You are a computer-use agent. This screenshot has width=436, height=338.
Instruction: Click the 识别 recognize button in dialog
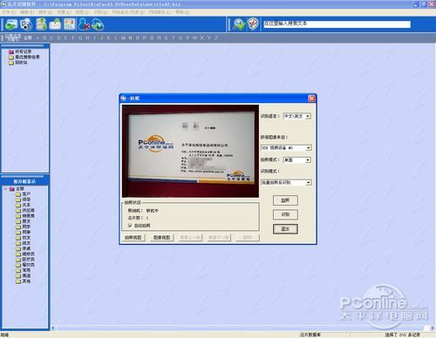point(285,214)
